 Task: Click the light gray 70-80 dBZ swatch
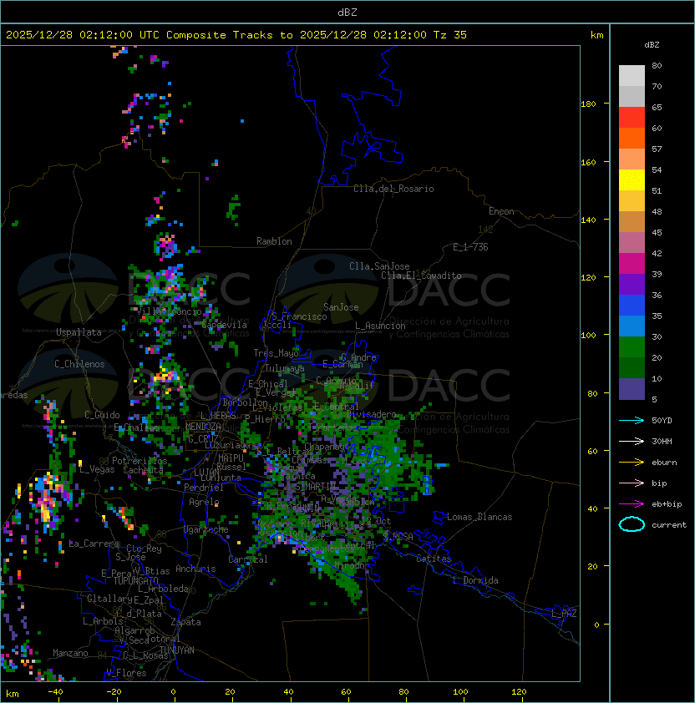632,75
